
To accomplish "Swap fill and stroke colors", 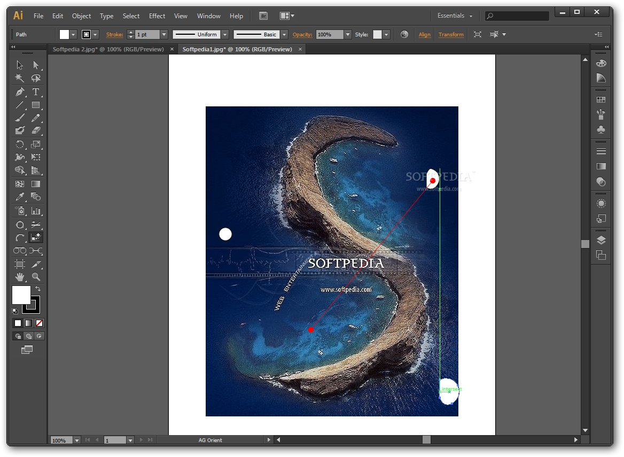I will (x=38, y=288).
